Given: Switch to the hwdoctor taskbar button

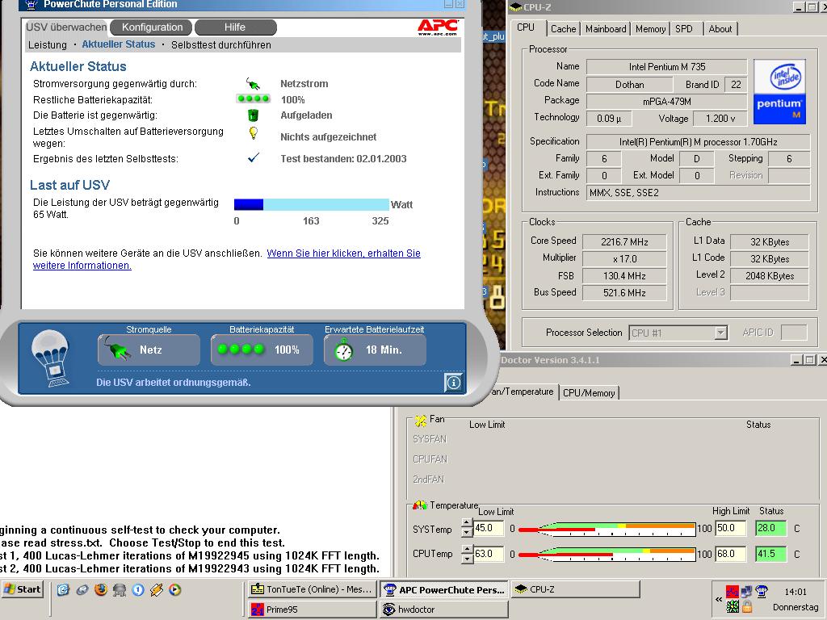Looking at the screenshot, I should coord(443,610).
